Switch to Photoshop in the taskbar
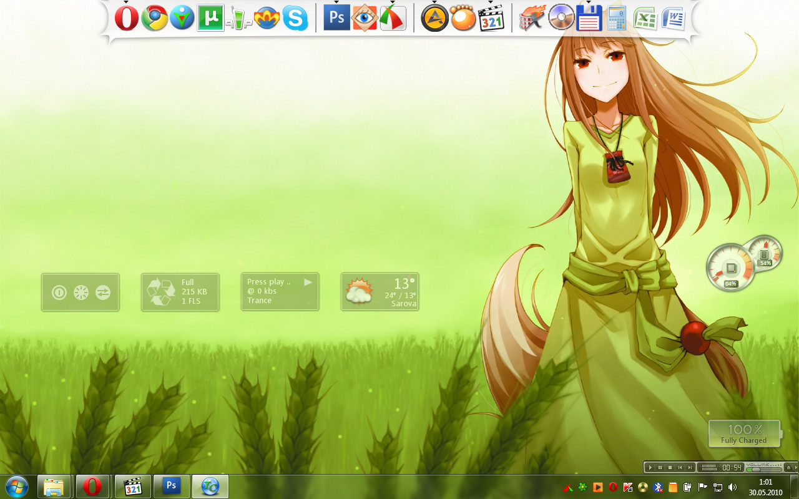 (x=171, y=487)
